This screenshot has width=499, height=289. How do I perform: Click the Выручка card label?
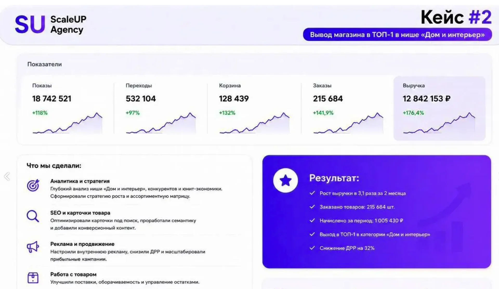click(414, 86)
